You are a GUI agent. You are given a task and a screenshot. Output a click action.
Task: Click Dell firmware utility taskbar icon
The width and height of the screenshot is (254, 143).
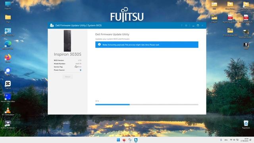136,140
